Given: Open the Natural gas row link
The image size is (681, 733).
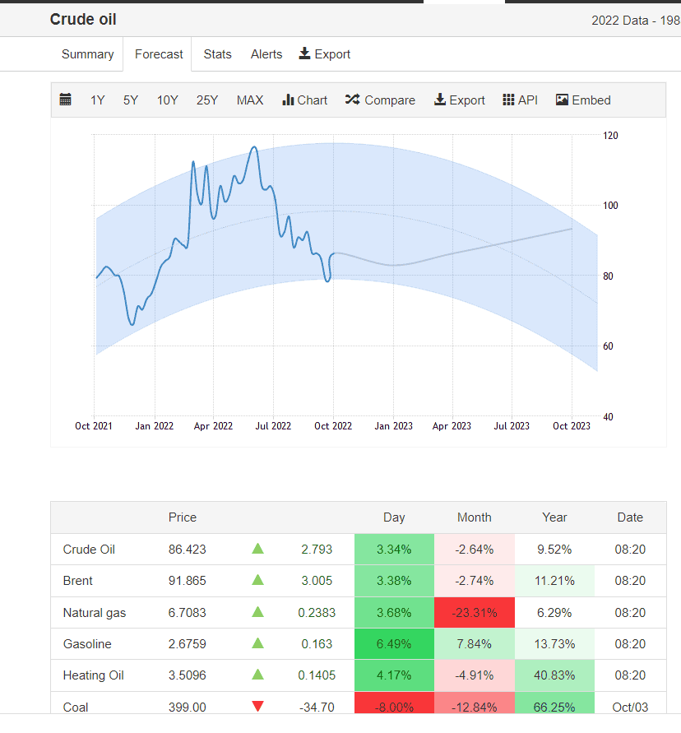Looking at the screenshot, I should pyautogui.click(x=95, y=613).
